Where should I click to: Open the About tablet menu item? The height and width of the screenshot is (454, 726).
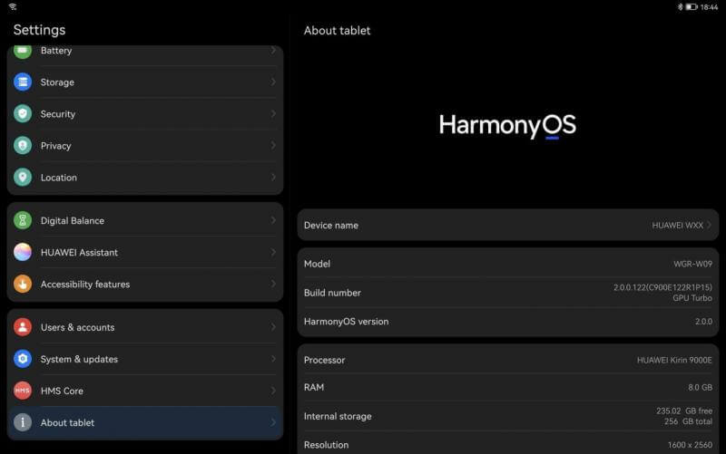pyautogui.click(x=145, y=423)
